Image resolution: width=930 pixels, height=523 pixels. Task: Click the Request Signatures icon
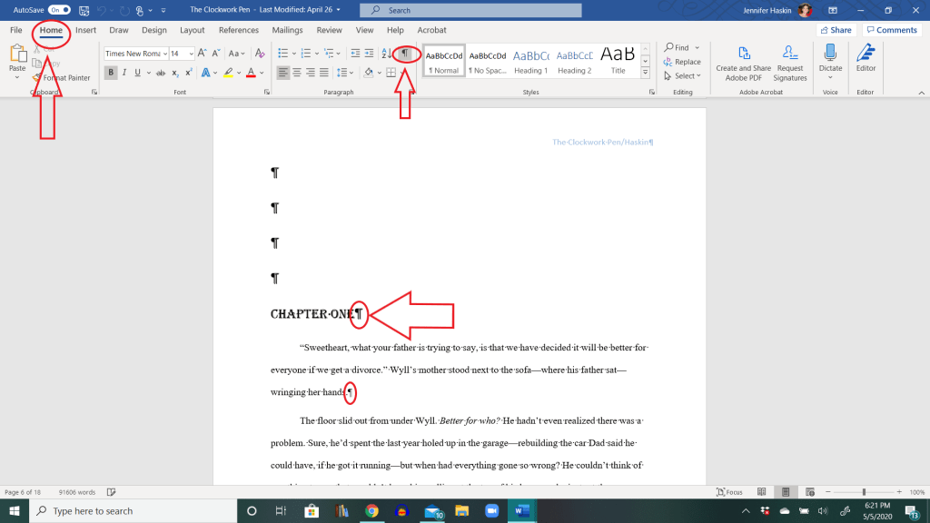(x=789, y=62)
